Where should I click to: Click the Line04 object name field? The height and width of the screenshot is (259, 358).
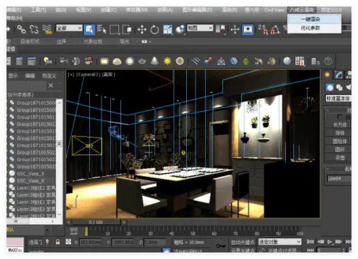[x=339, y=179]
